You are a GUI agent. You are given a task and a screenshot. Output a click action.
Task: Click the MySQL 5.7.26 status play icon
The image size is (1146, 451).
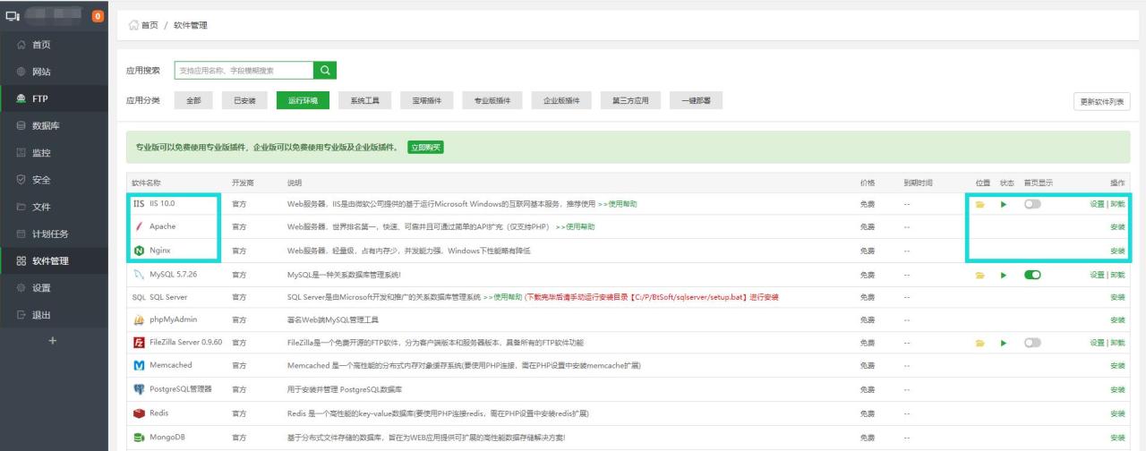(1004, 275)
